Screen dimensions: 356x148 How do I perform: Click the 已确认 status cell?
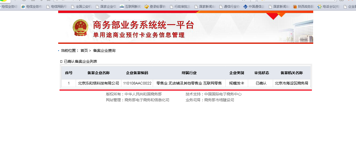261,83
